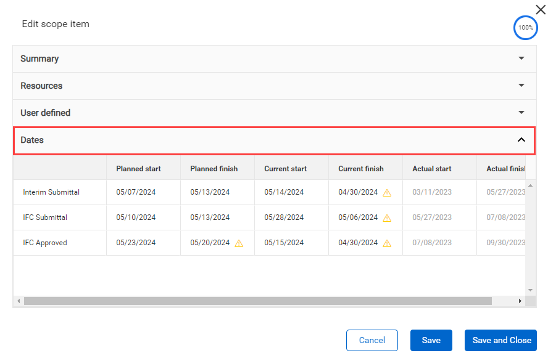The image size is (548, 361).
Task: Expand the User defined section
Action: pos(275,113)
